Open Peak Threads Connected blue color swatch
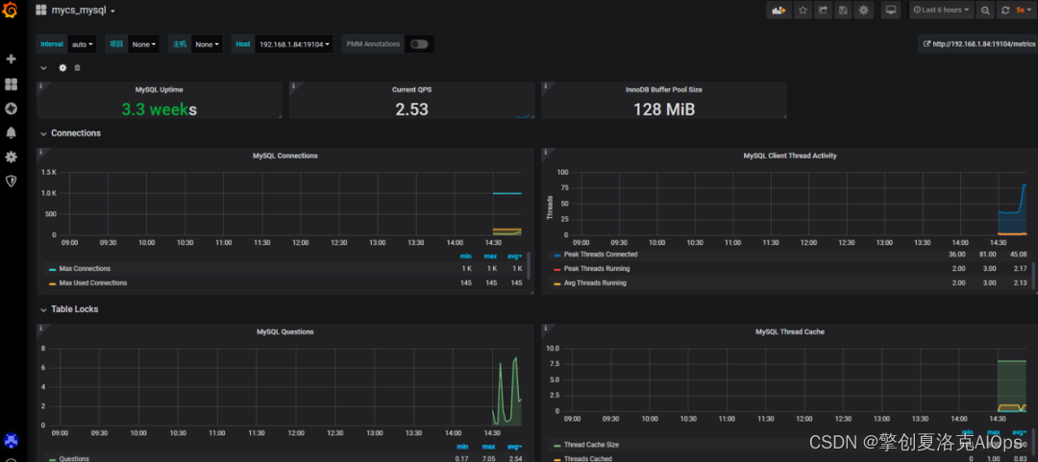1038x462 pixels. [x=557, y=255]
